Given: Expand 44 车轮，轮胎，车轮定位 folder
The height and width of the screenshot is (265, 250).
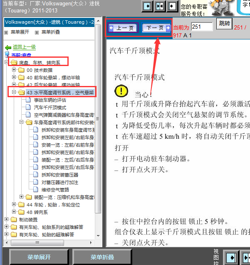Looking at the screenshot, I should coord(14,204).
